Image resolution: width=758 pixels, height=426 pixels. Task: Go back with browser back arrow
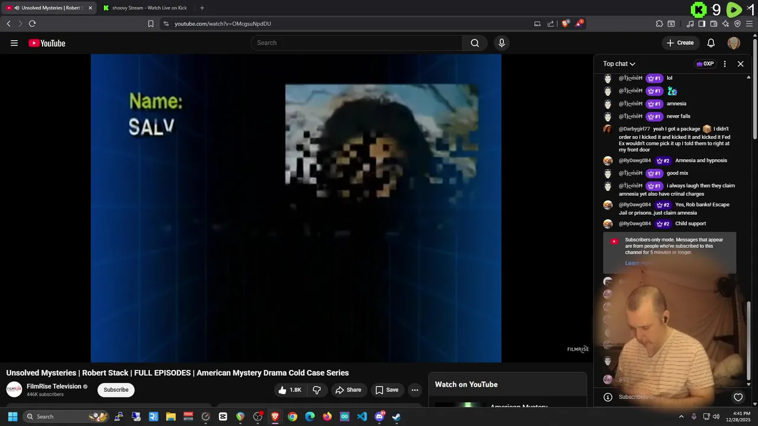point(9,24)
